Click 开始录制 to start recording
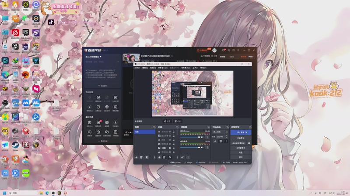 coord(241,138)
